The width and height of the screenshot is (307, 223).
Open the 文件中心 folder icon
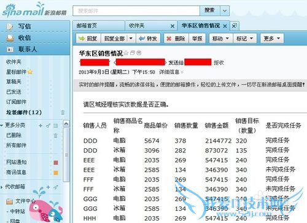tap(9, 202)
